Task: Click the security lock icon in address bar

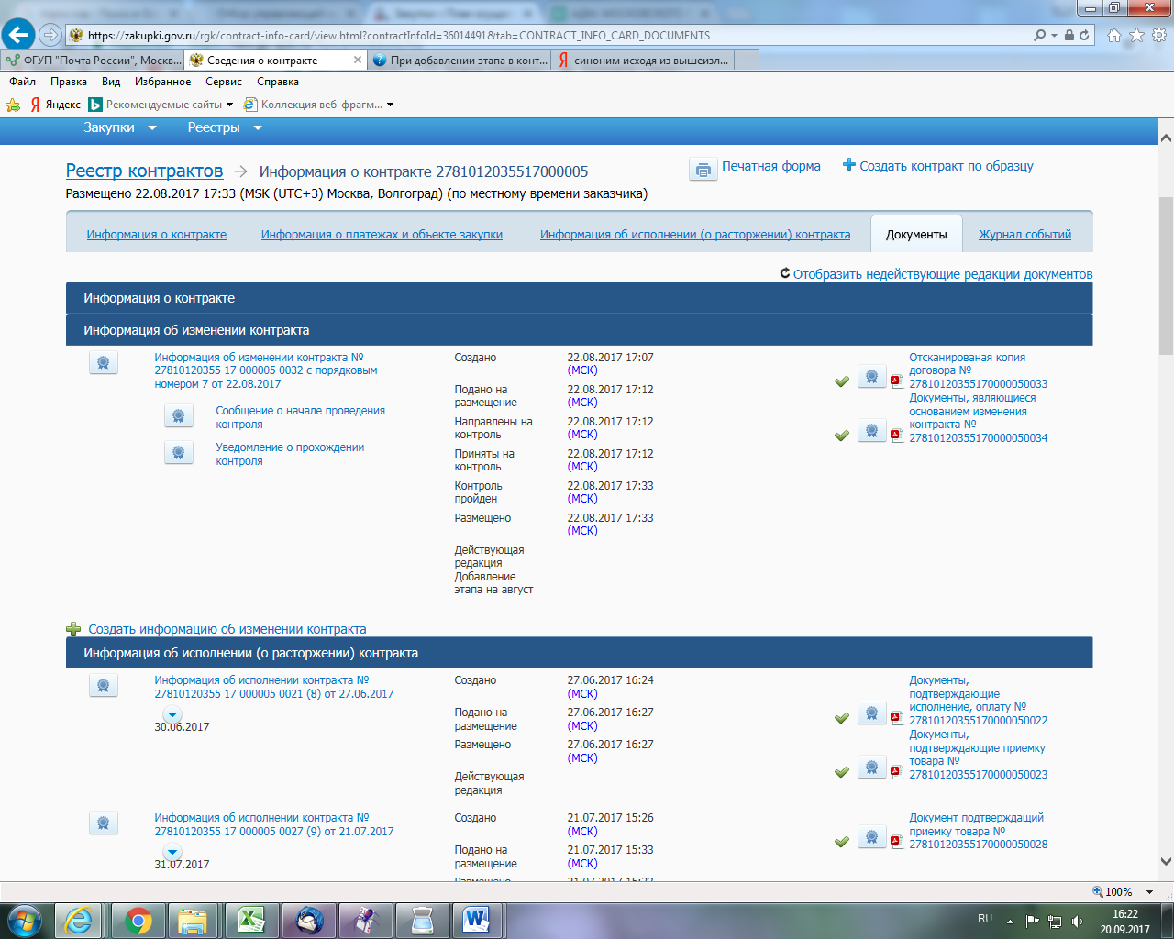Action: [1069, 36]
